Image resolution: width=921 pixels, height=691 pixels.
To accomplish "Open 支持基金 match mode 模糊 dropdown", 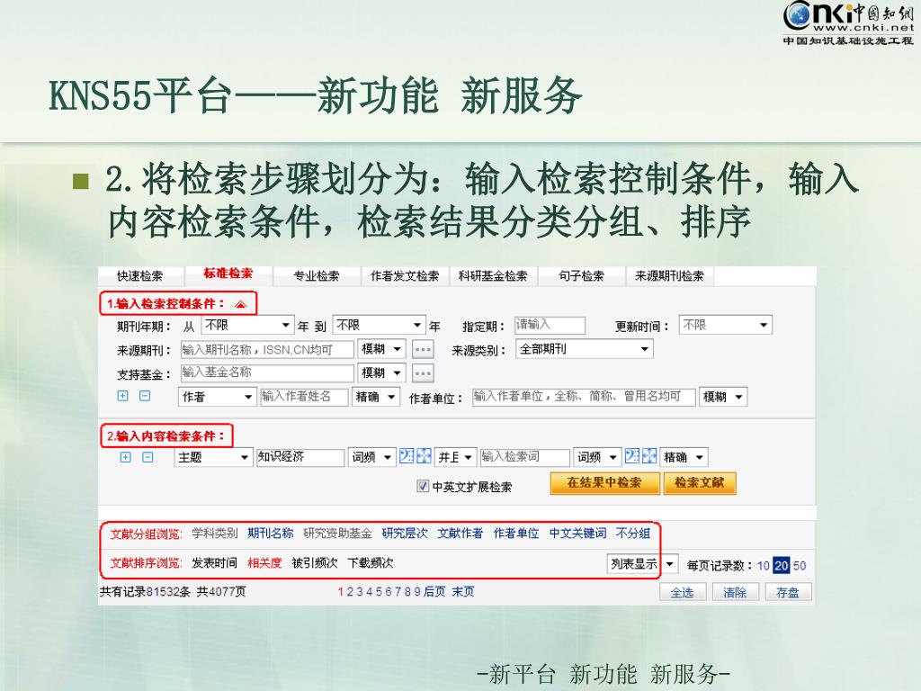I will 381,373.
